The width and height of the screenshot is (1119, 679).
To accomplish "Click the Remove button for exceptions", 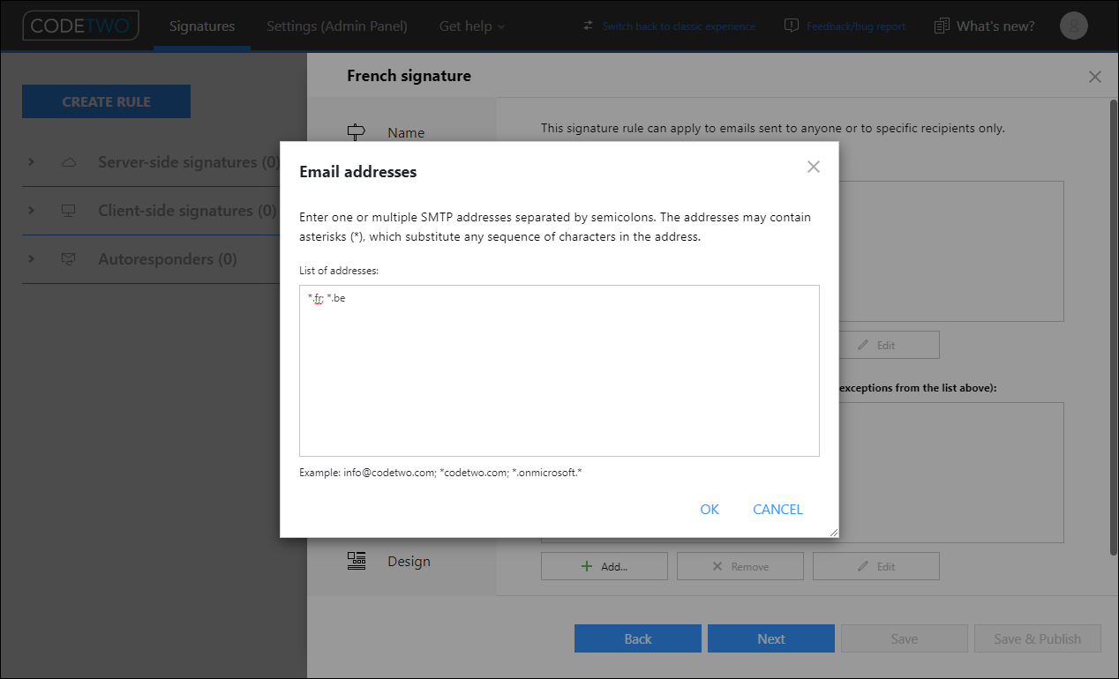I will coord(740,566).
